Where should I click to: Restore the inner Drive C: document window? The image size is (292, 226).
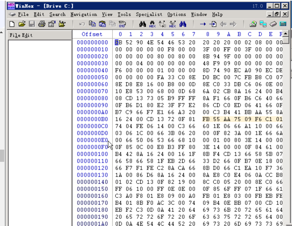pos(277,14)
